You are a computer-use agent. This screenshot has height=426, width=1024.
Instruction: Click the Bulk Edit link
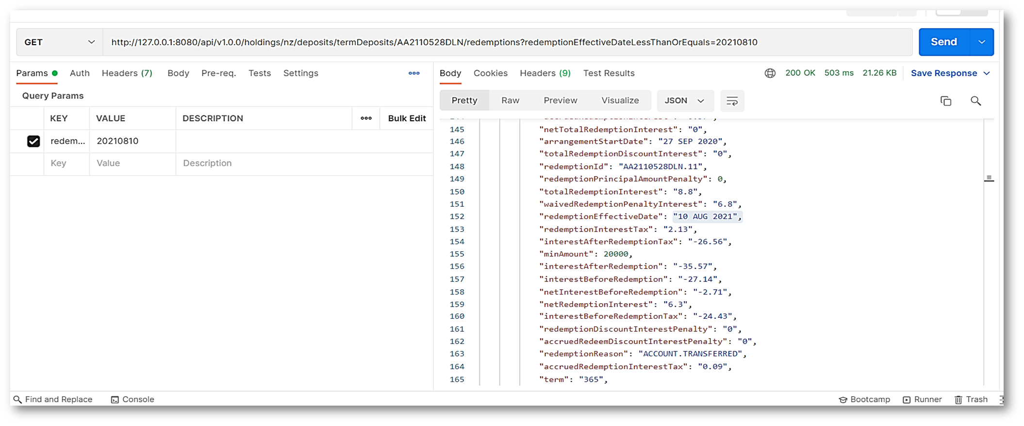[407, 118]
